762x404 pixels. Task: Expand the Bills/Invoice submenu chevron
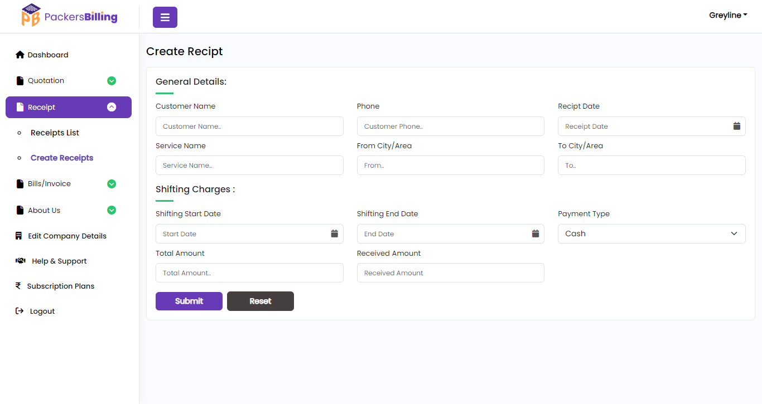(112, 184)
